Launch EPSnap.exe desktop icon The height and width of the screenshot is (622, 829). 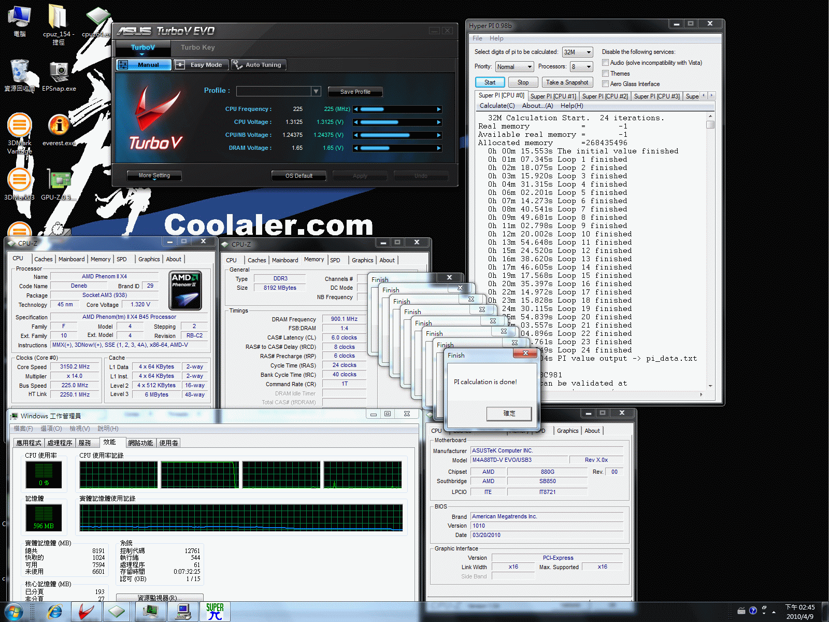tap(59, 76)
